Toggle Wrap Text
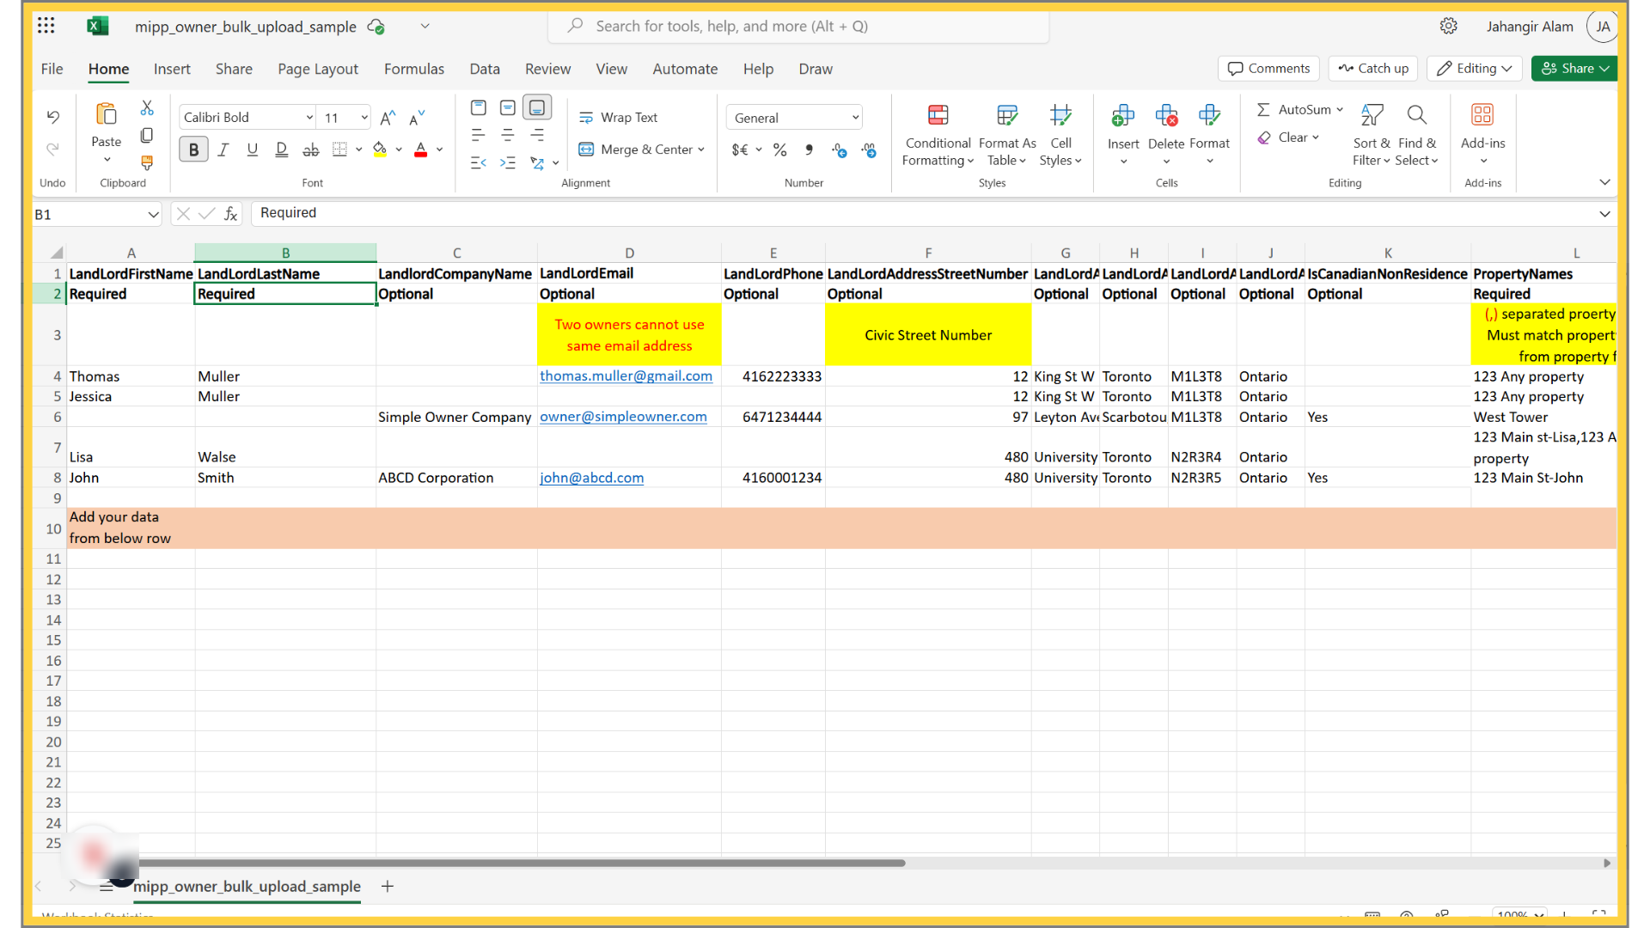 tap(618, 118)
